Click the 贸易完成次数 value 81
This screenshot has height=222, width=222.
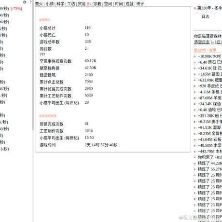click(x=86, y=124)
